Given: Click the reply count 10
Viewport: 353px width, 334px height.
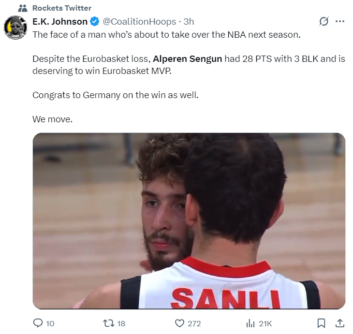Looking at the screenshot, I should pyautogui.click(x=50, y=324).
